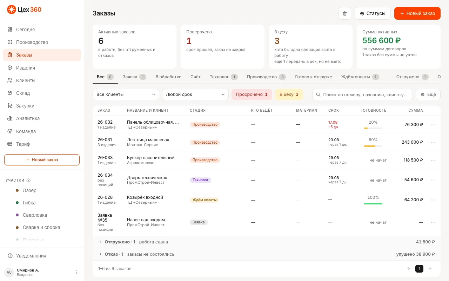Open the trash bin icon button
The image size is (449, 281).
click(345, 13)
